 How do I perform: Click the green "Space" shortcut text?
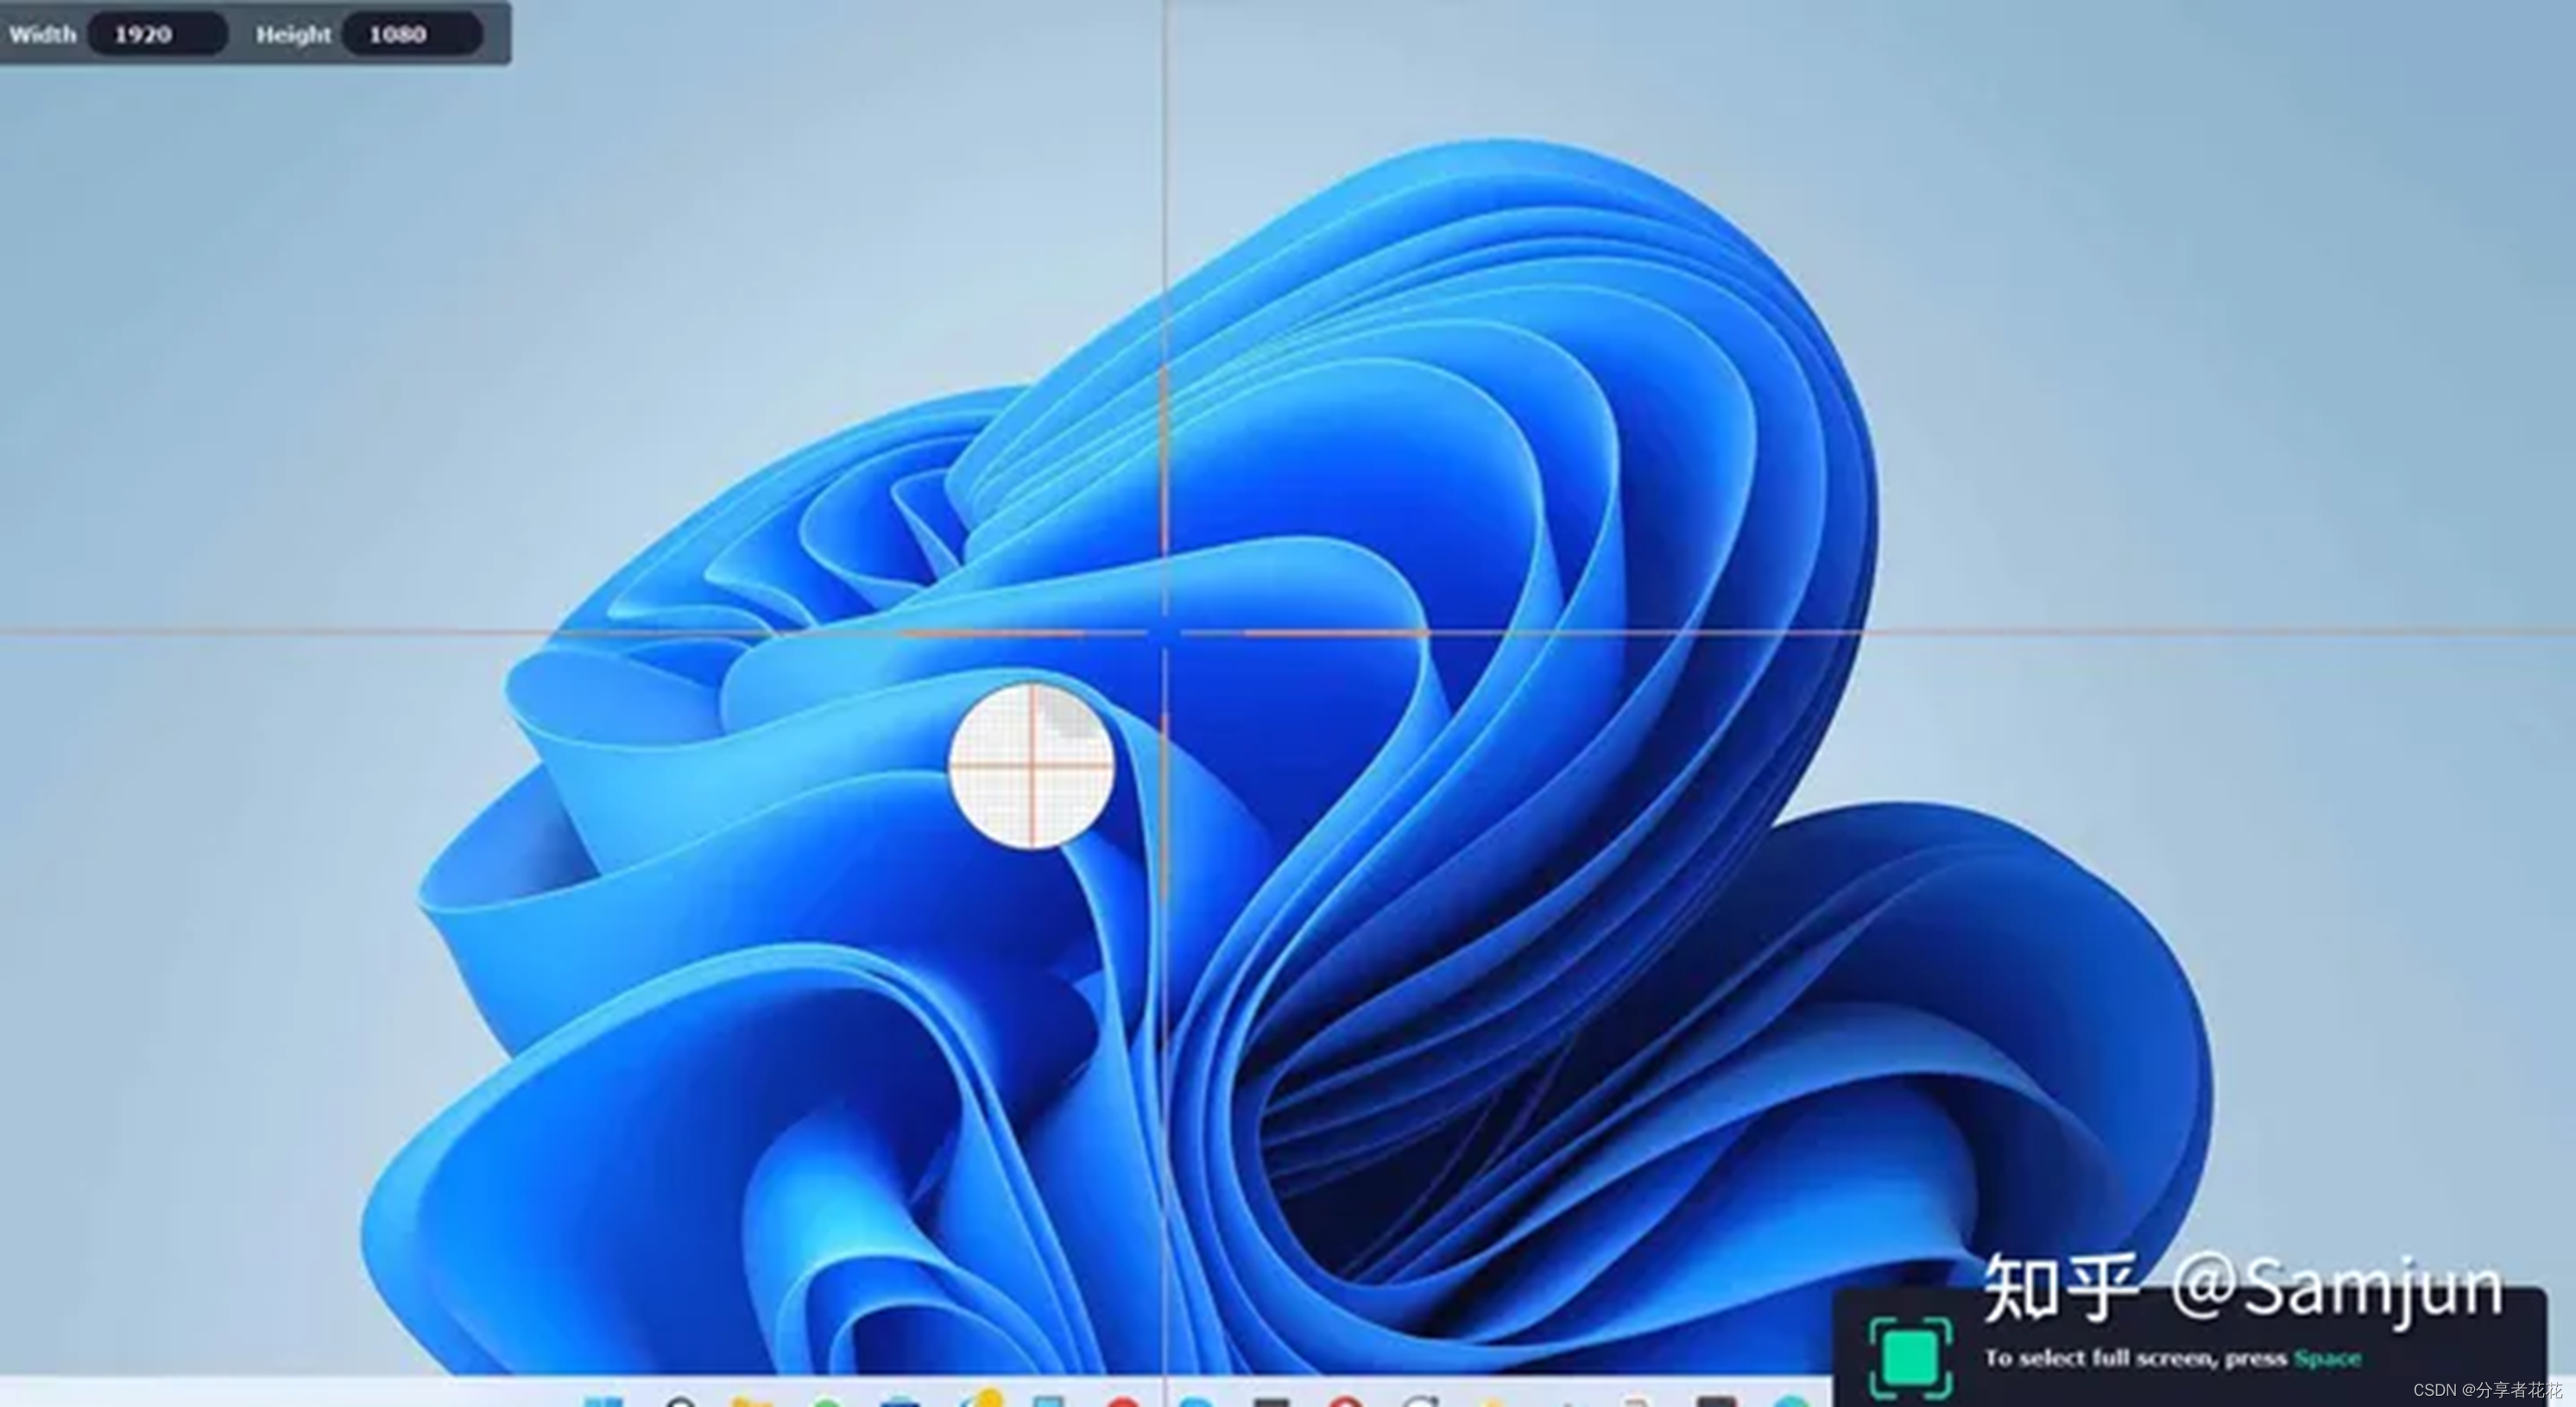[x=2327, y=1358]
